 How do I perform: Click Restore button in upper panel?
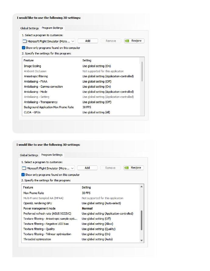click(x=134, y=41)
